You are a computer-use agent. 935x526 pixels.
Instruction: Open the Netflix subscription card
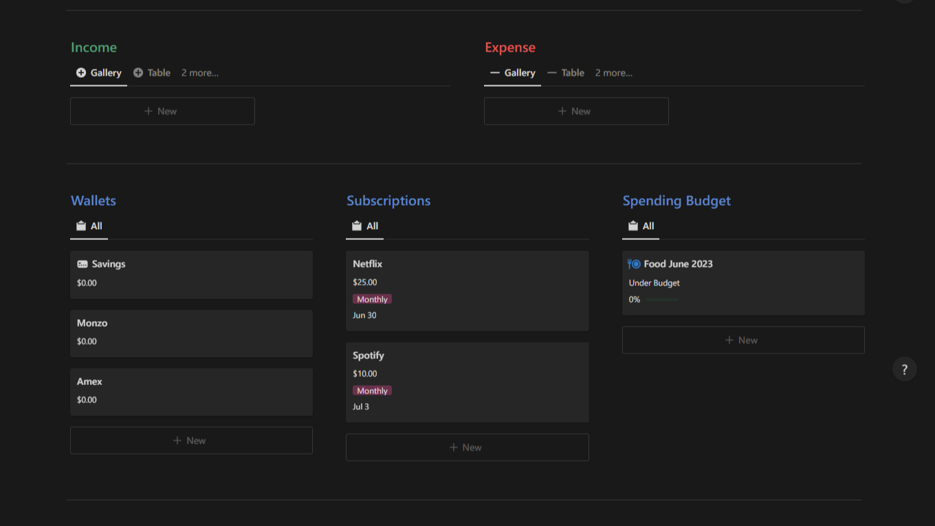coord(467,291)
